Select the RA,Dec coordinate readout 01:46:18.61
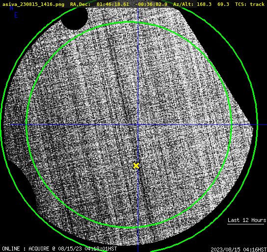This screenshot has width=267, height=252. coord(113,4)
